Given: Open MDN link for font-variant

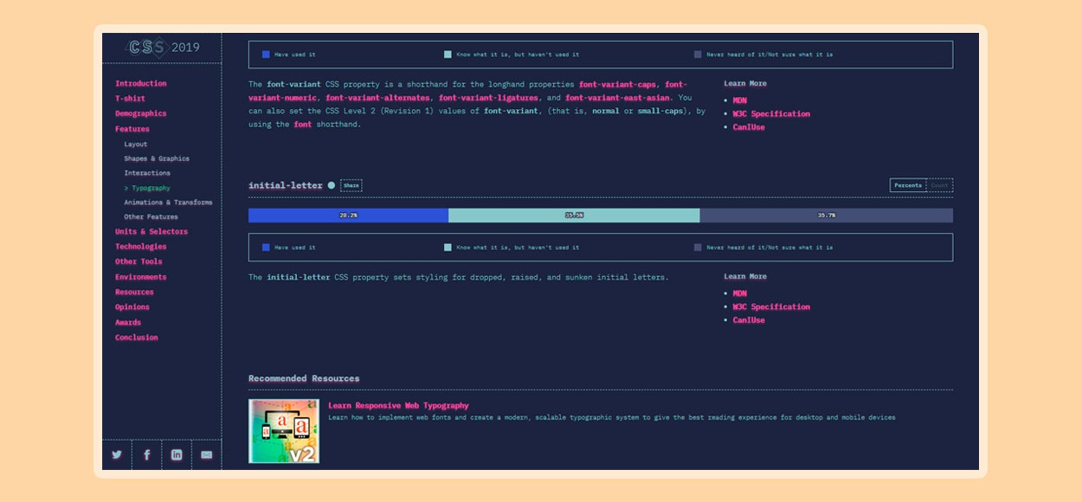Looking at the screenshot, I should coord(739,100).
